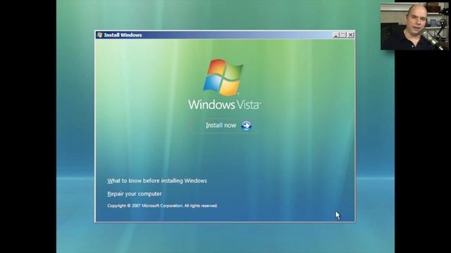Click the disabled maximize button in title bar
Image resolution: width=451 pixels, height=253 pixels.
pos(343,35)
